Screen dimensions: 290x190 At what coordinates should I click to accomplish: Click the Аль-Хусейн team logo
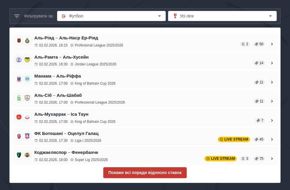27,60
